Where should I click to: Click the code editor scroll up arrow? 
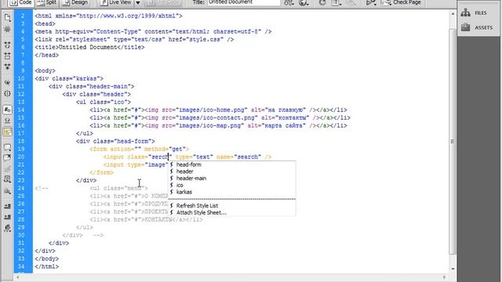point(453,14)
